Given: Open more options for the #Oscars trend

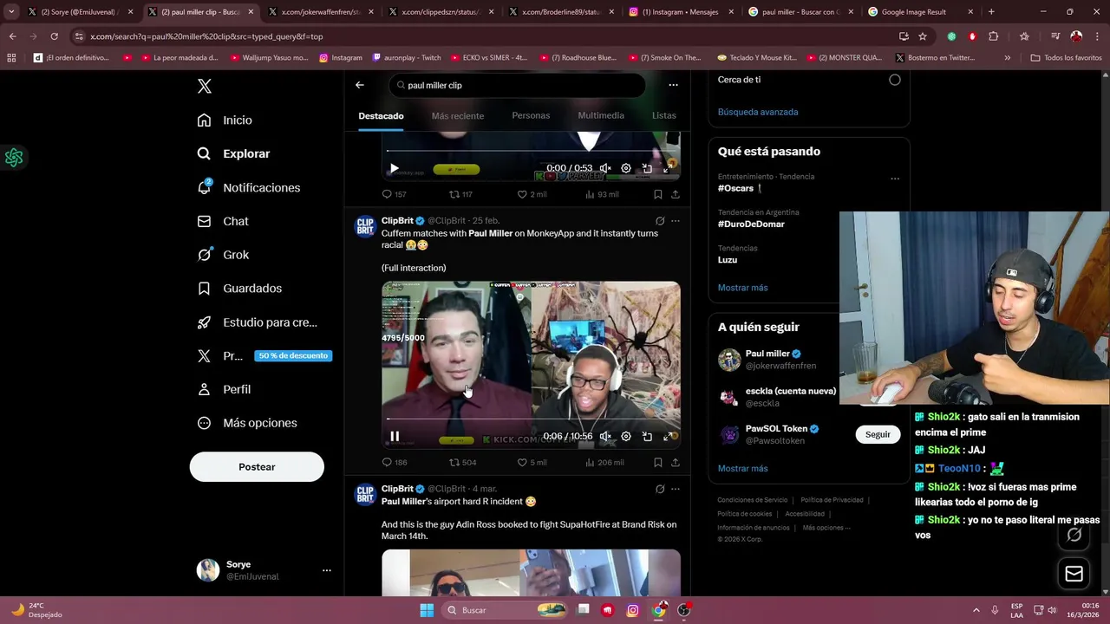Looking at the screenshot, I should coord(895,179).
